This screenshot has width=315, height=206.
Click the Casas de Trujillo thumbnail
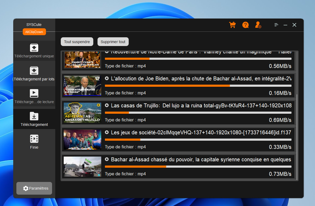point(82,113)
